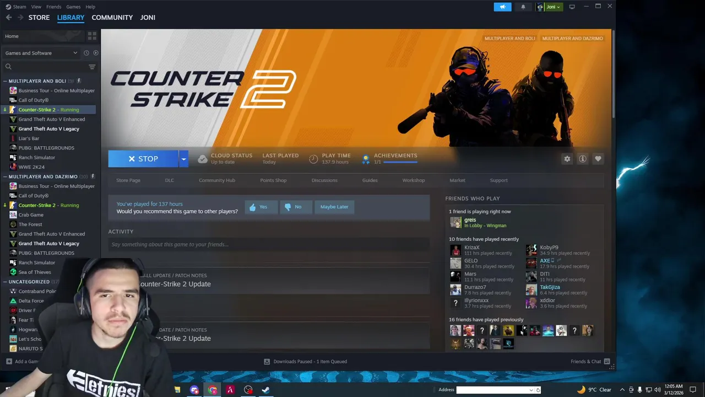Click the achievements progress bar
Screen dimensions: 705x397
tap(400, 162)
